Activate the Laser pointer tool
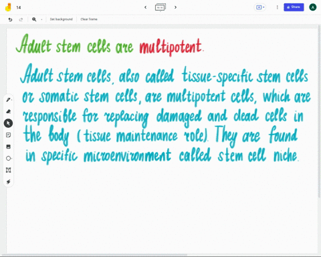 9,182
